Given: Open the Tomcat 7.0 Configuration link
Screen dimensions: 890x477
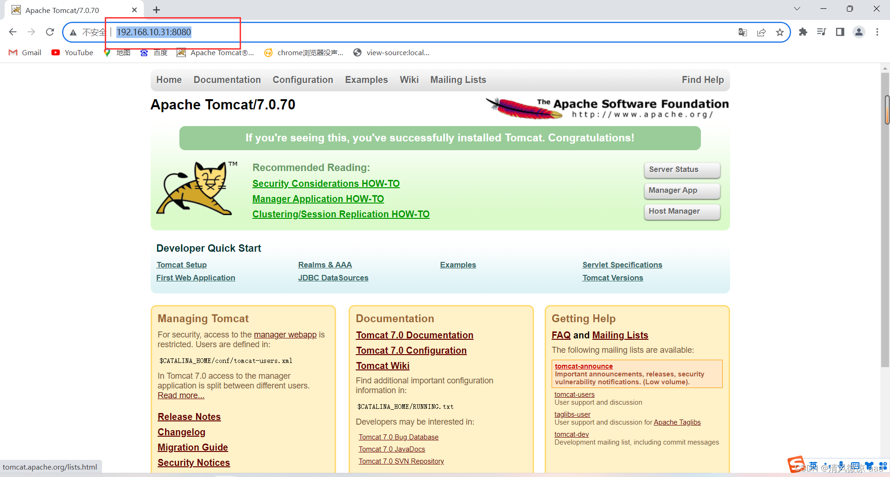Looking at the screenshot, I should (411, 350).
